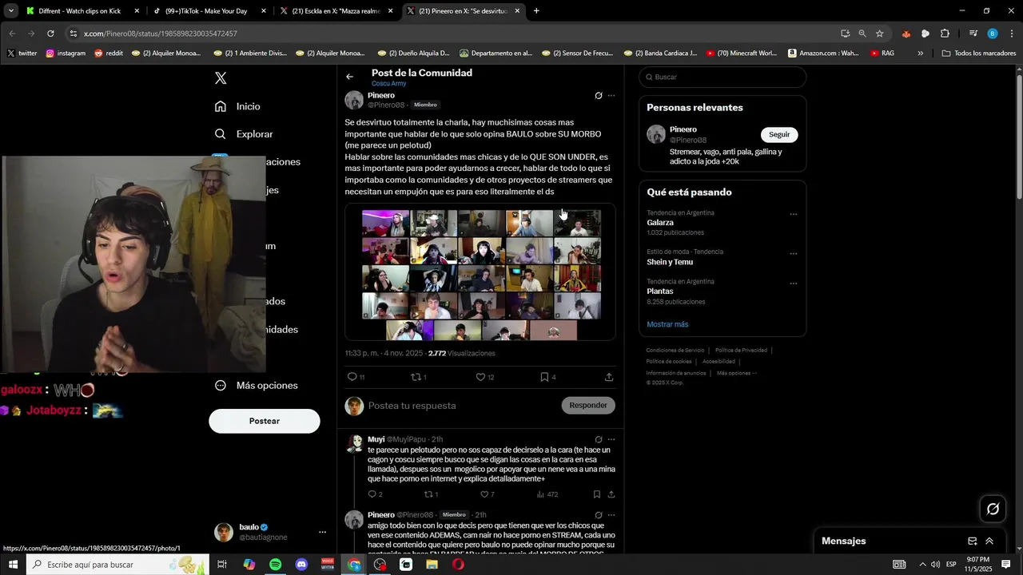
Task: Expand the Mensajes drawer
Action: point(989,541)
